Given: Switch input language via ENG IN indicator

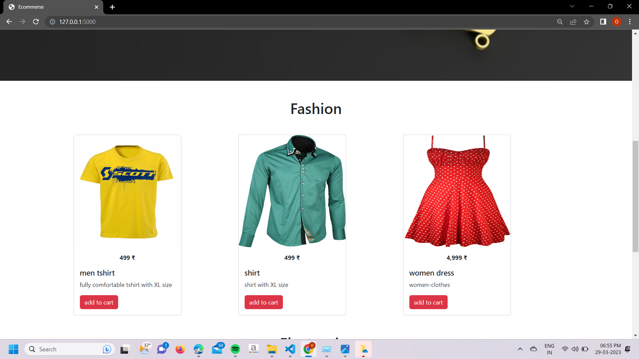Looking at the screenshot, I should tap(549, 349).
